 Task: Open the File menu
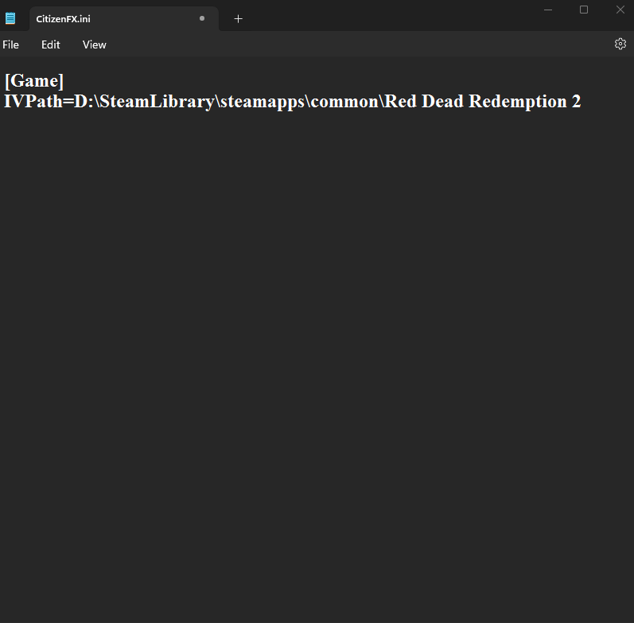tap(10, 44)
